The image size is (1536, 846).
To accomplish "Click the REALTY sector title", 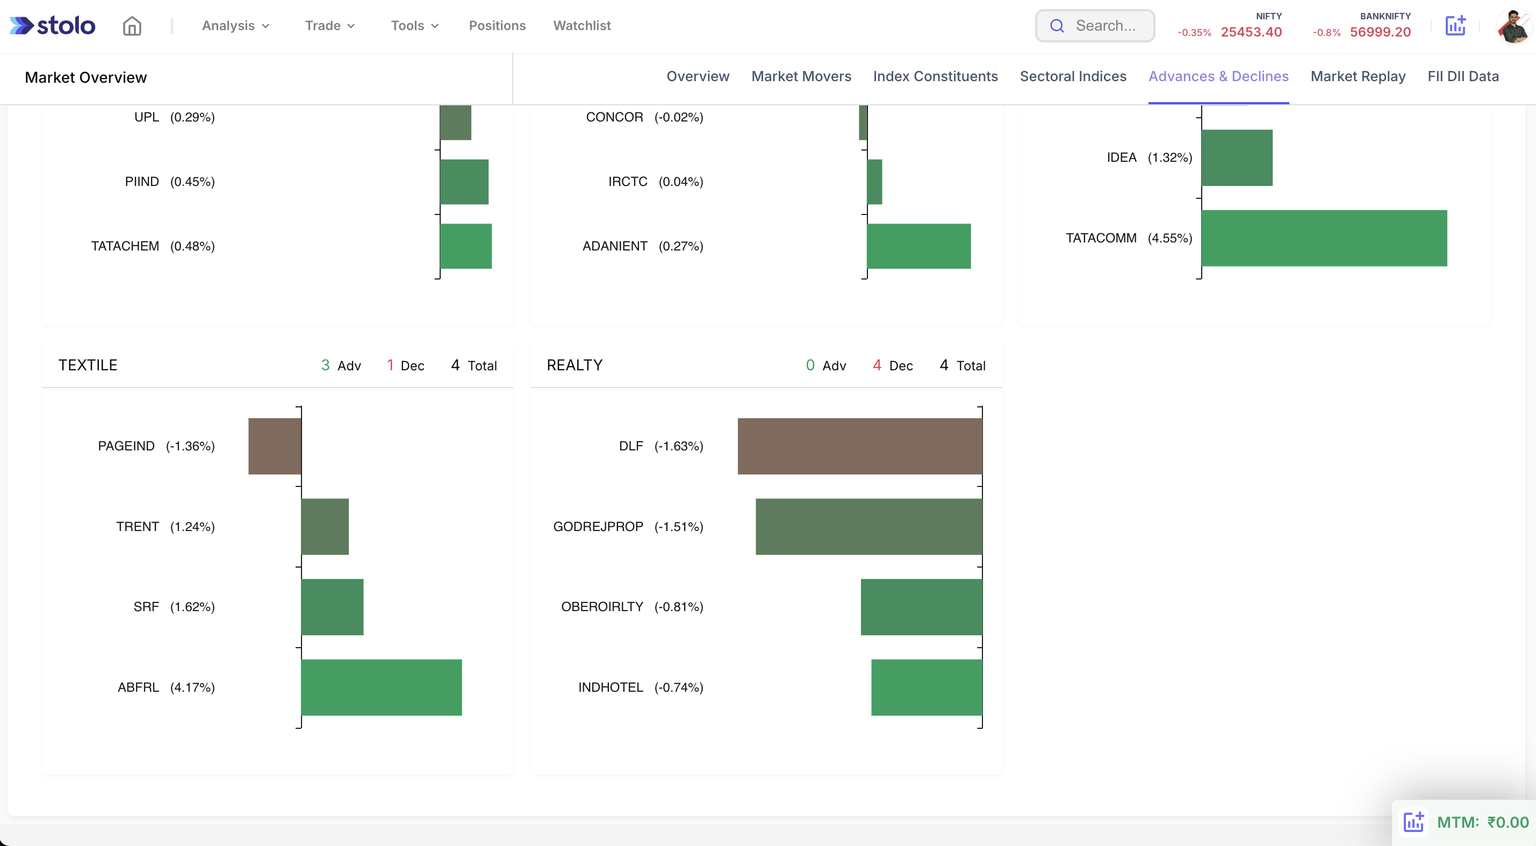I will coord(575,365).
